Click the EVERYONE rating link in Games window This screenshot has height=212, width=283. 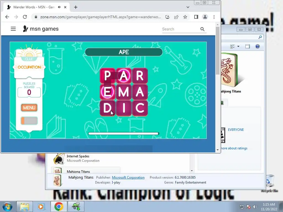[236, 130]
